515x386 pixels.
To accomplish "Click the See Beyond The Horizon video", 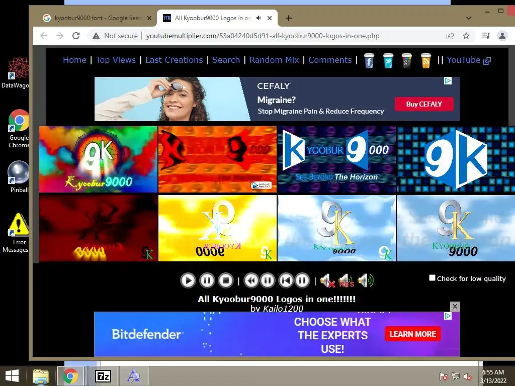I will coord(336,159).
